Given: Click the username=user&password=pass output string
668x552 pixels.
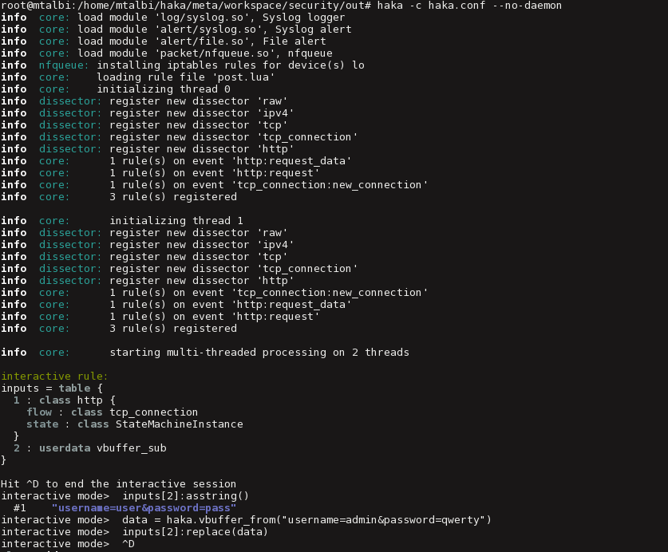Looking at the screenshot, I should [144, 508].
